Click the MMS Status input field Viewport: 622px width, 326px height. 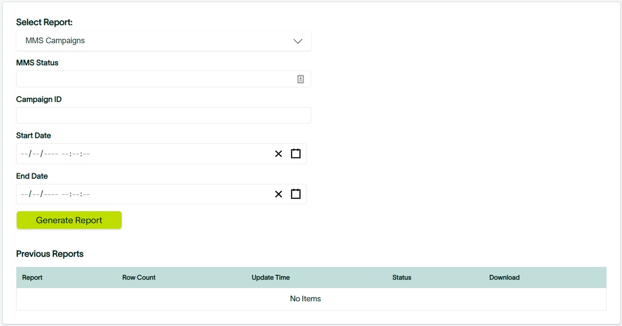[x=154, y=79]
